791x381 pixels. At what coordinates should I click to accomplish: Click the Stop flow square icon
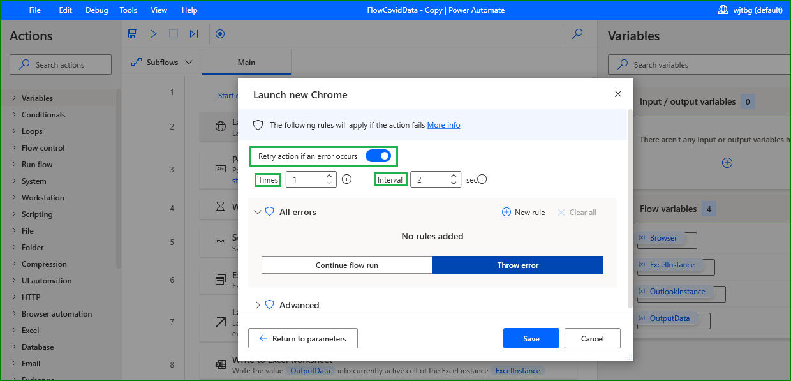[174, 34]
